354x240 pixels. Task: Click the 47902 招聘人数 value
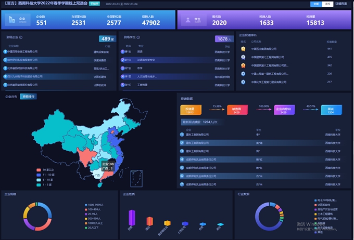[151, 23]
